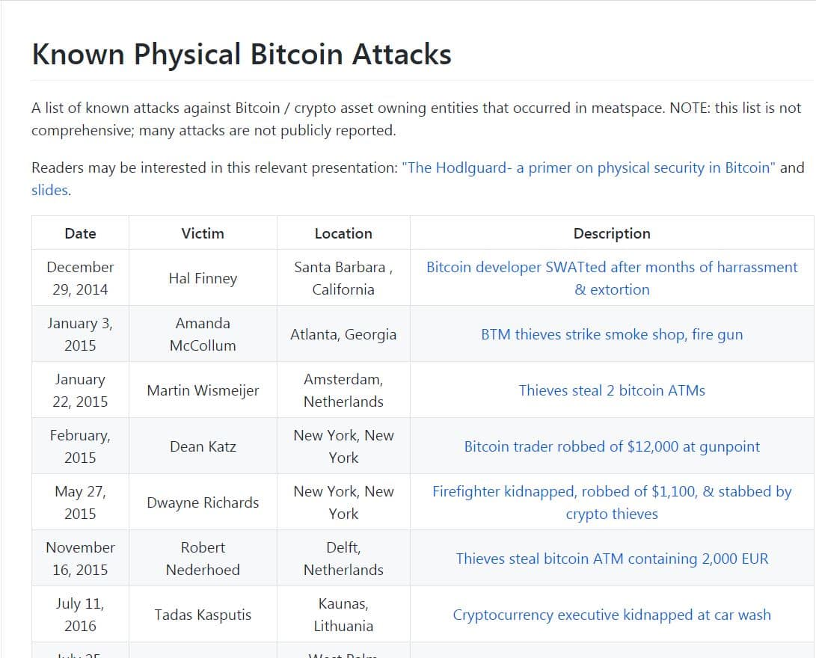Open the Firefighter kidnapped and stabbed link

click(612, 492)
